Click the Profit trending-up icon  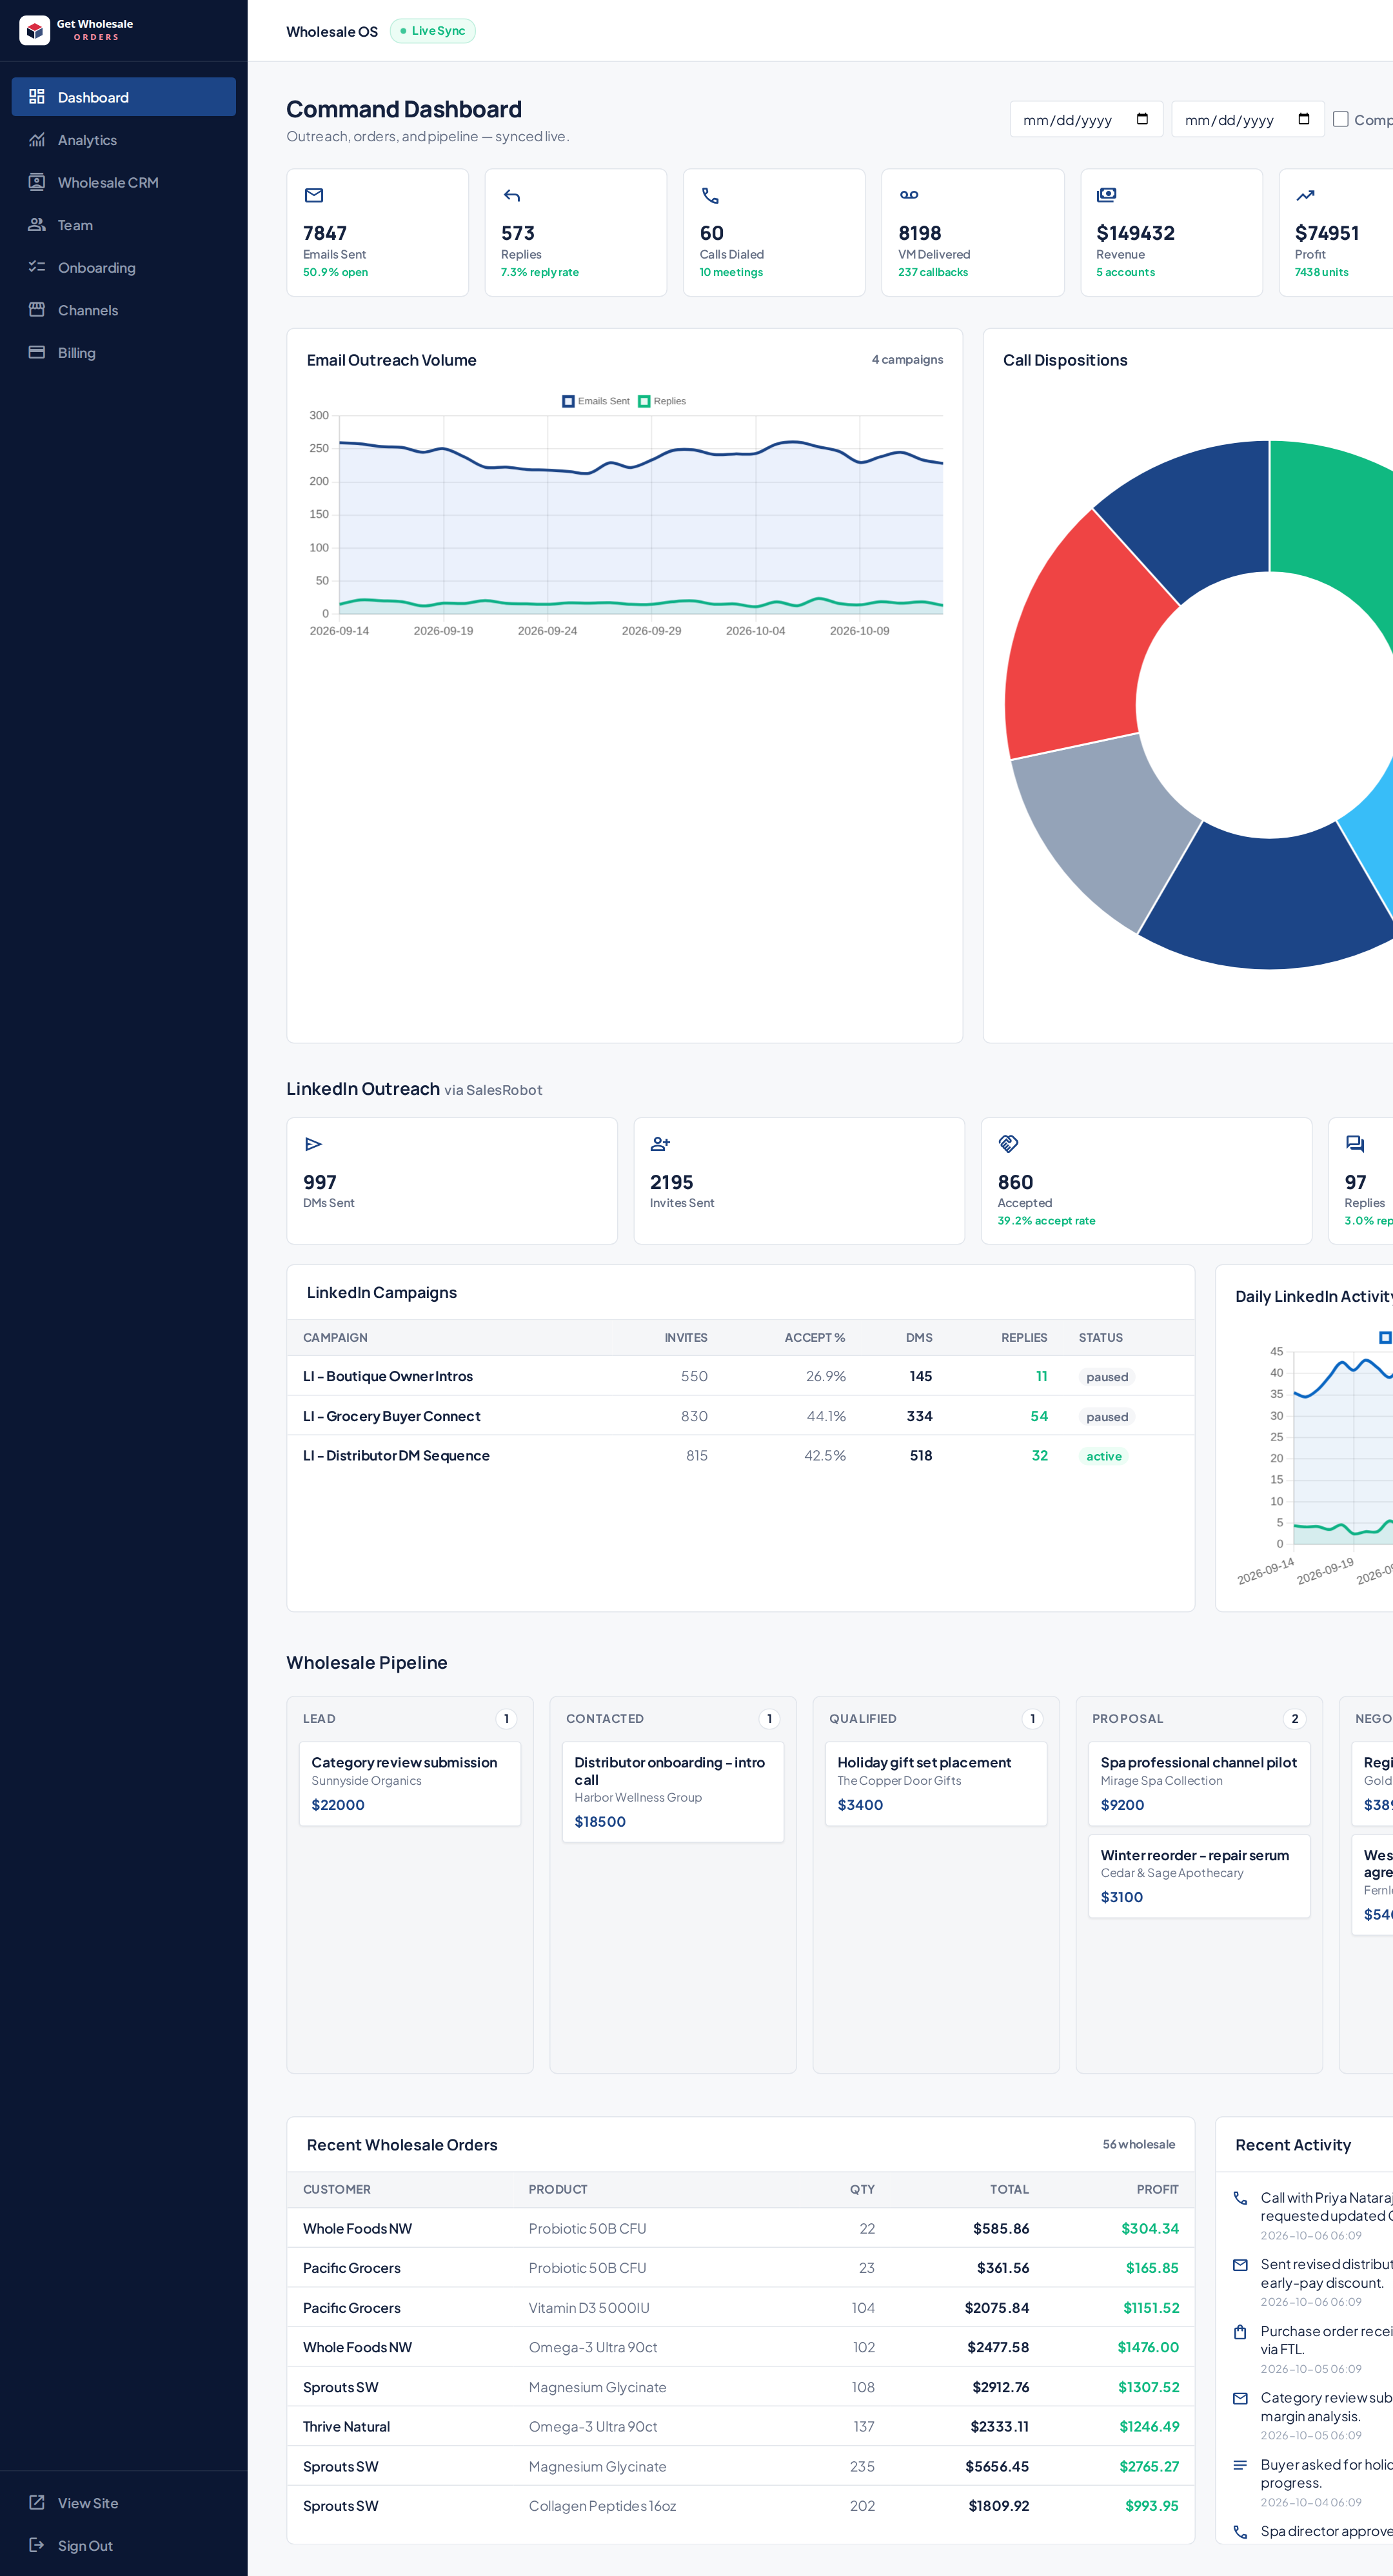[1305, 195]
